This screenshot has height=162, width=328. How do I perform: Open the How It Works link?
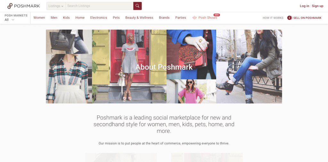click(x=273, y=18)
